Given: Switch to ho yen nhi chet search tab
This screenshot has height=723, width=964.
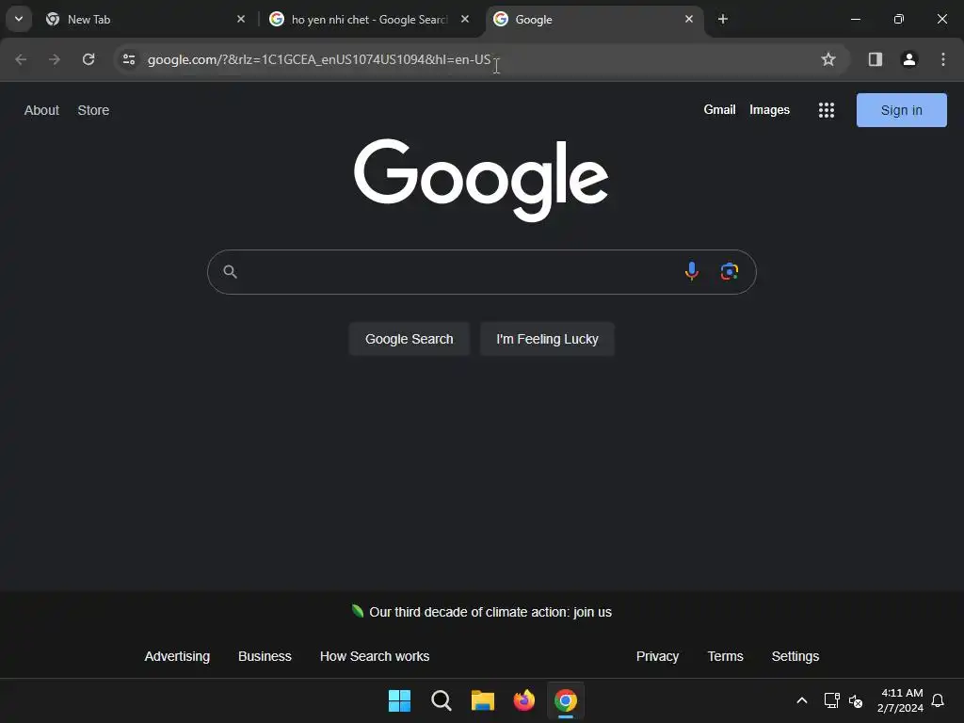Looking at the screenshot, I should click(x=370, y=19).
